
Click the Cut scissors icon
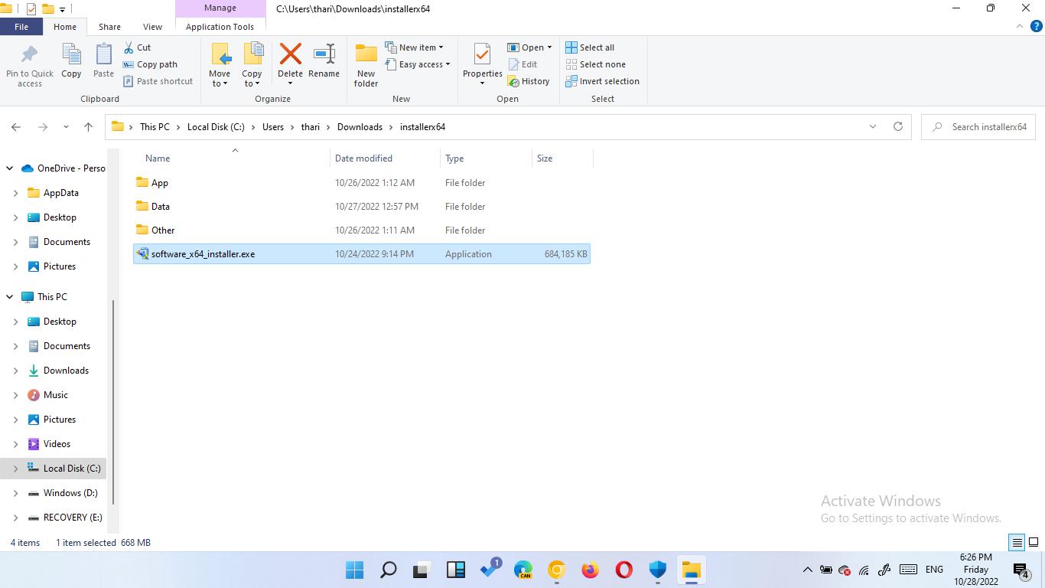click(129, 47)
